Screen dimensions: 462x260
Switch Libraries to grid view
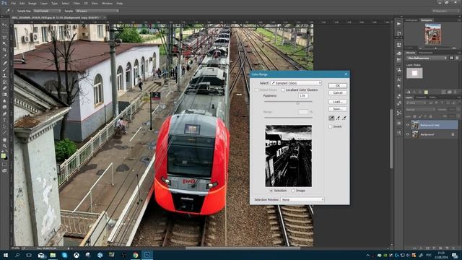(451, 58)
